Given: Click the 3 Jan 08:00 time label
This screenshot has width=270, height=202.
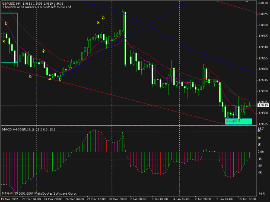Looking at the screenshot, I should click(x=160, y=199).
